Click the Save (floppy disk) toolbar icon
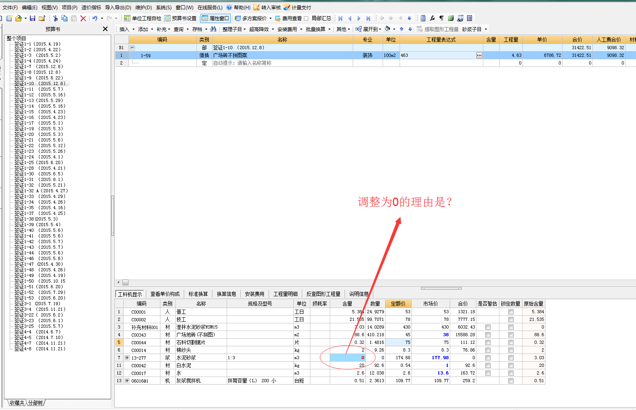The width and height of the screenshot is (636, 410). click(x=32, y=18)
